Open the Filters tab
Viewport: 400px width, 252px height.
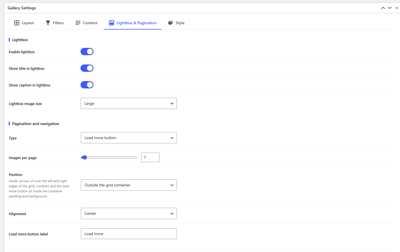[55, 23]
